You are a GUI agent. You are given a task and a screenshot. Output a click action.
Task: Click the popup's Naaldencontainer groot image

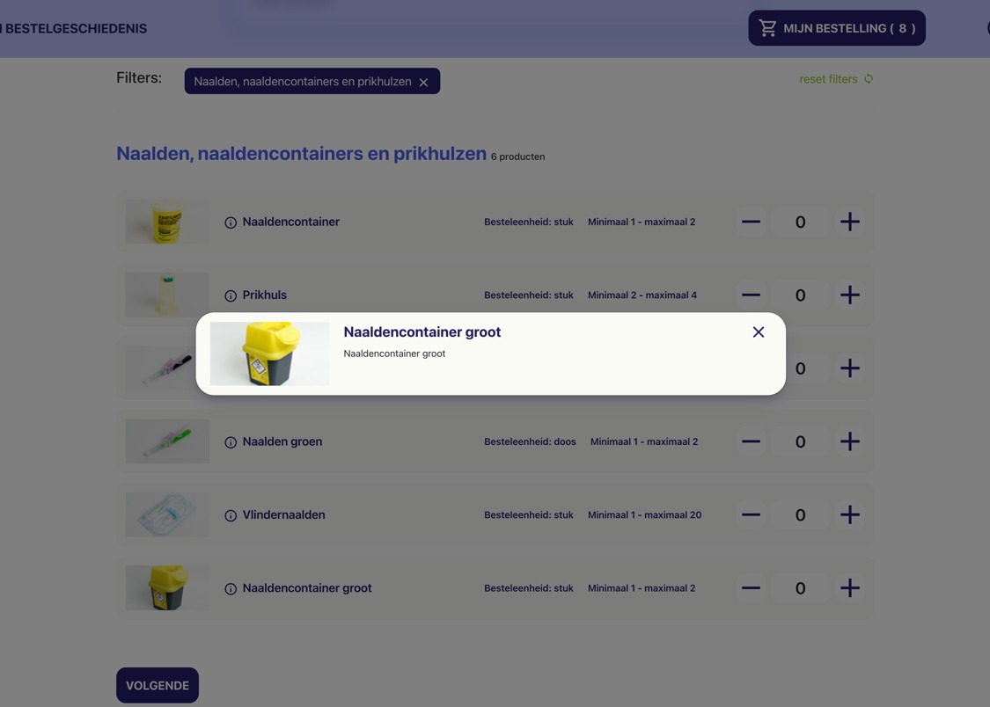[269, 353]
